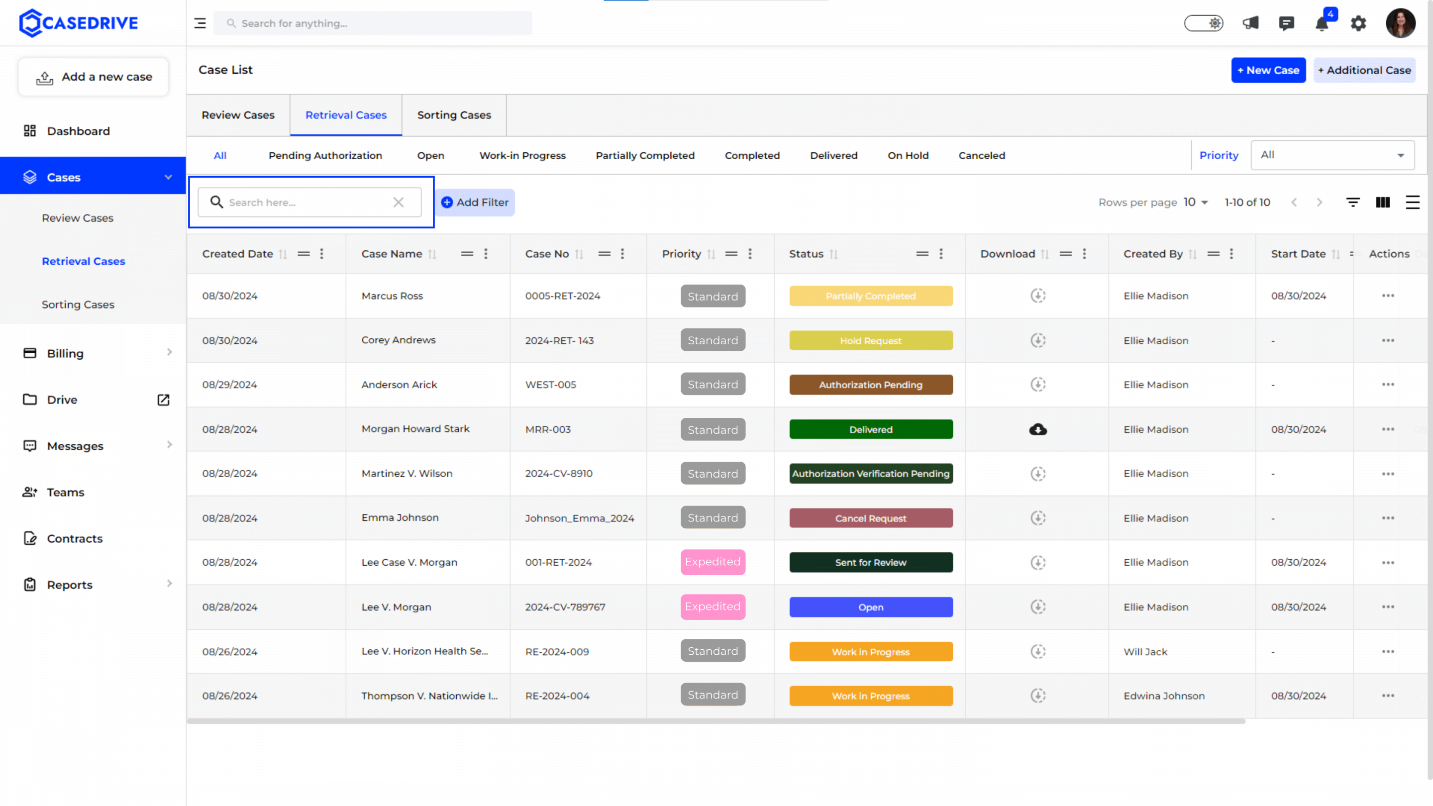The width and height of the screenshot is (1433, 806).
Task: Toggle the dark/light mode switch
Action: pos(1203,23)
